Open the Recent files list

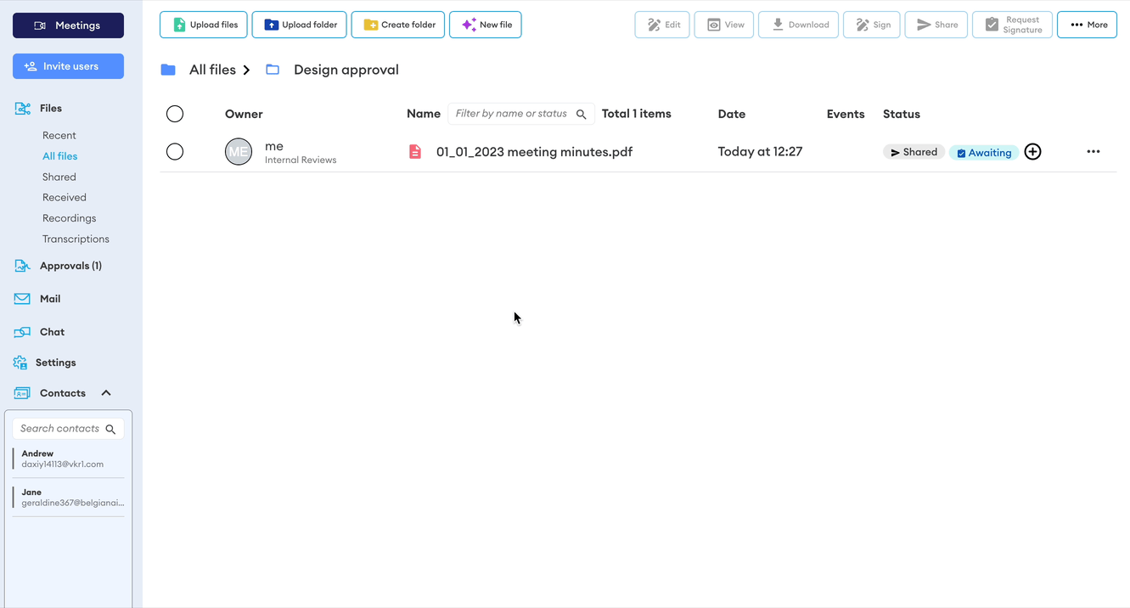pos(59,135)
